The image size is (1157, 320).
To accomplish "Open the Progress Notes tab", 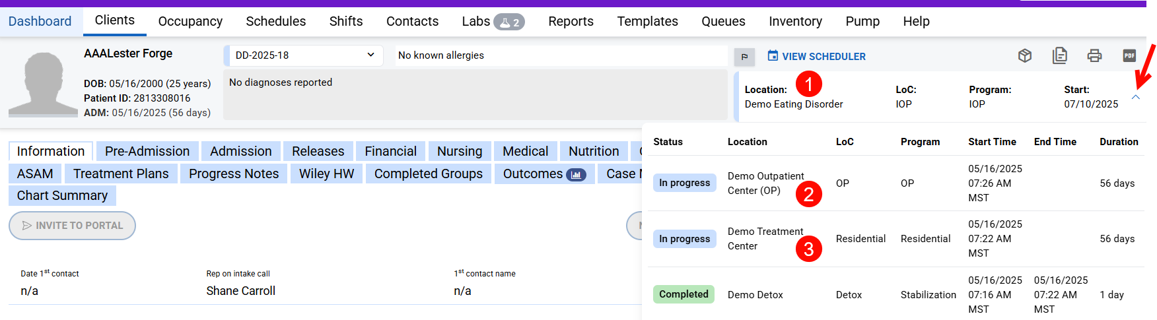I will pos(234,174).
